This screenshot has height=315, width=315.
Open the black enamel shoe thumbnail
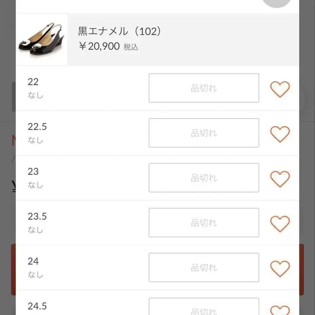tap(42, 40)
